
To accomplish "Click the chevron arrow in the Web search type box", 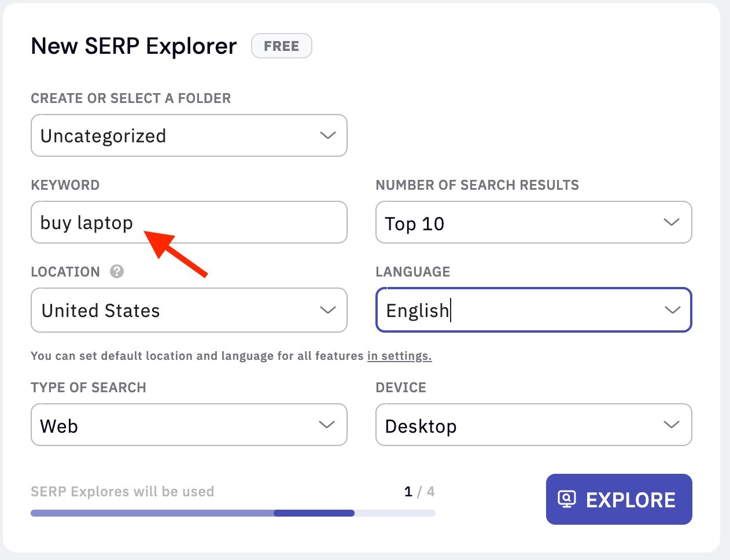I will [x=327, y=425].
